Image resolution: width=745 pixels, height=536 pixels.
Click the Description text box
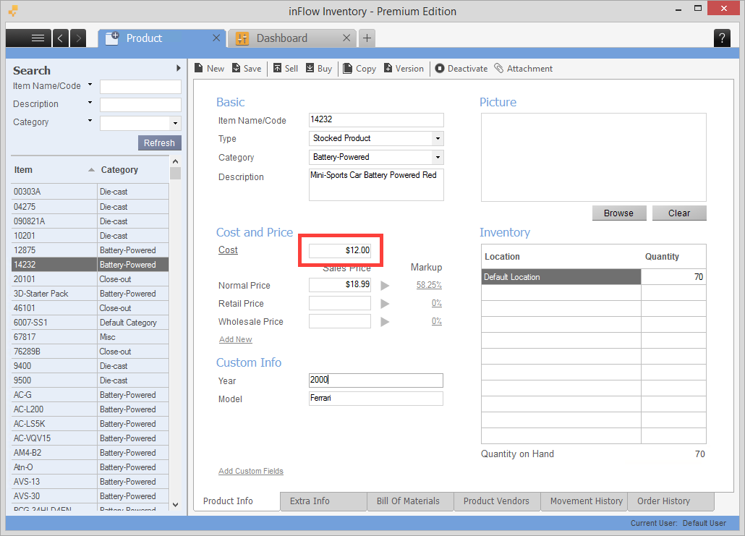tap(376, 185)
